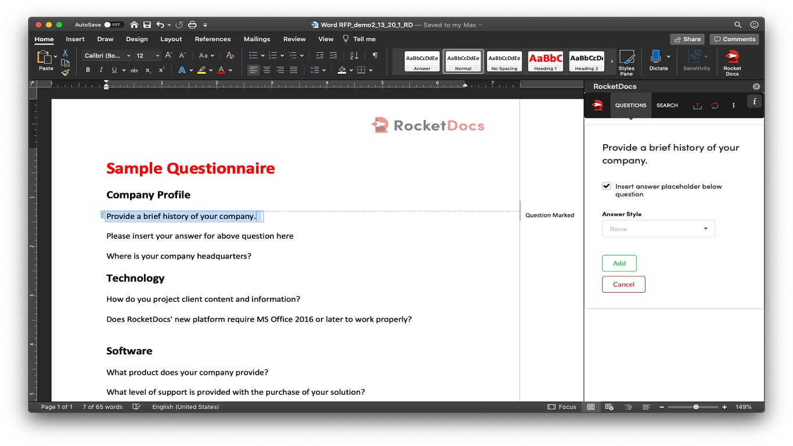The width and height of the screenshot is (793, 446).
Task: Uncheck Insert answer placeholder below question
Action: tap(607, 186)
